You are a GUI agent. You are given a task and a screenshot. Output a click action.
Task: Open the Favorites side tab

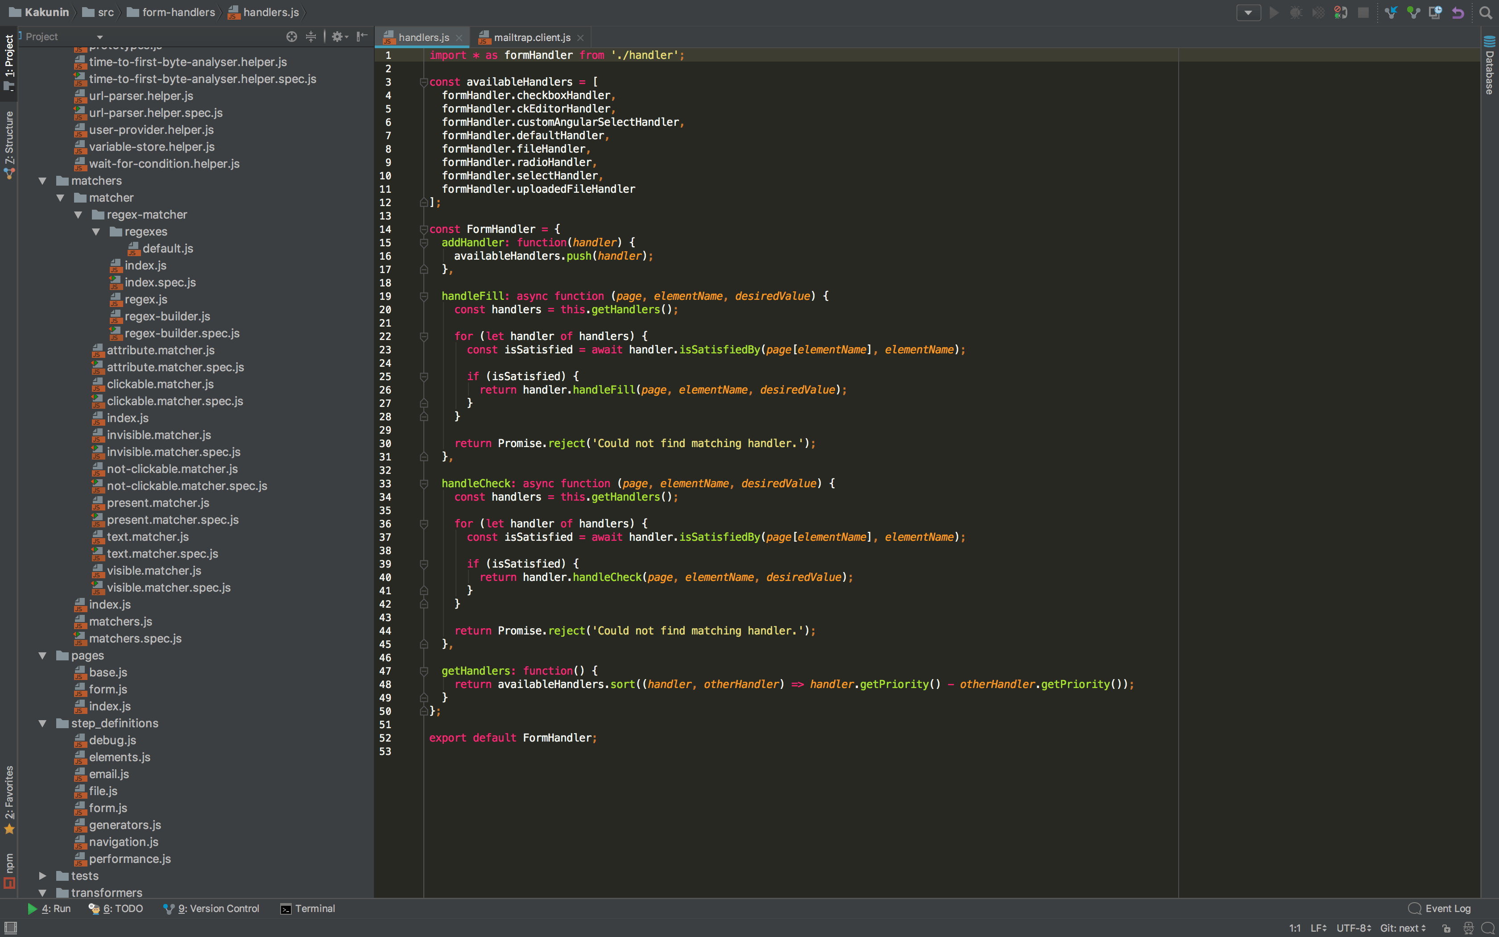(8, 800)
